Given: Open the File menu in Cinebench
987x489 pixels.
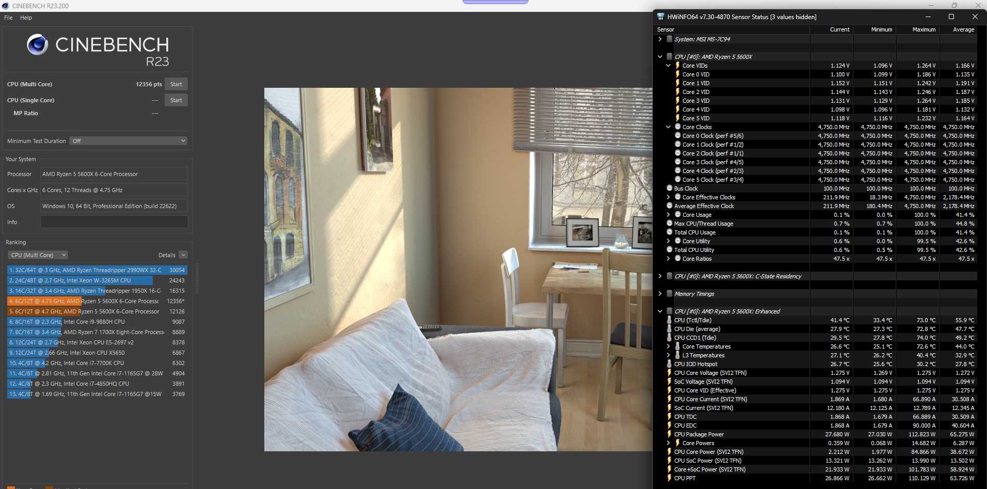Looking at the screenshot, I should click(x=8, y=18).
